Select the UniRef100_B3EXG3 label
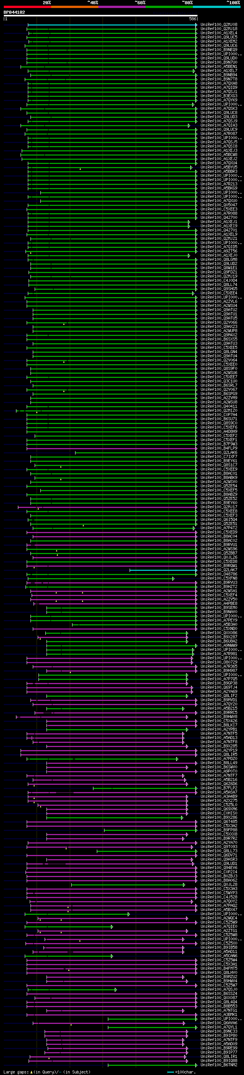 click(x=219, y=96)
